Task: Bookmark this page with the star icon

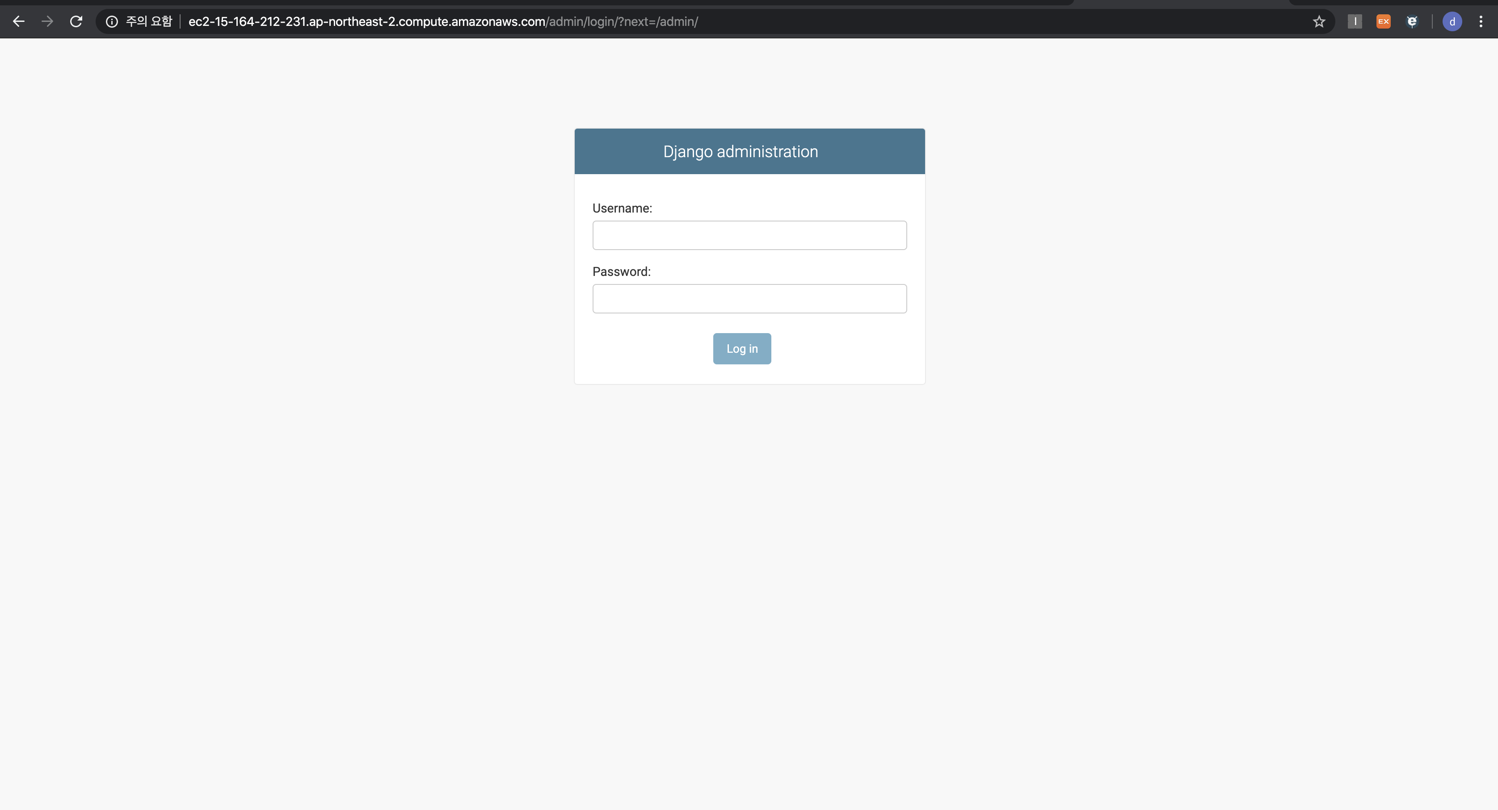Action: coord(1319,21)
